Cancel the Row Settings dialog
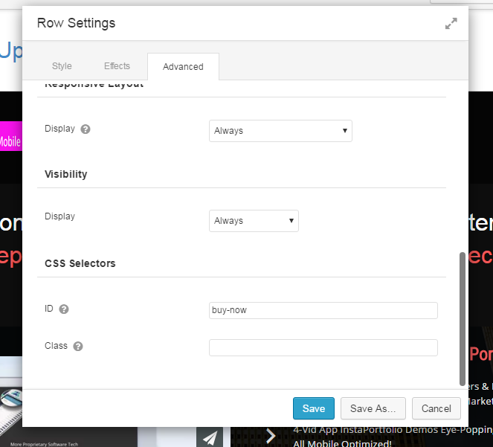The height and width of the screenshot is (447, 493). [x=436, y=408]
